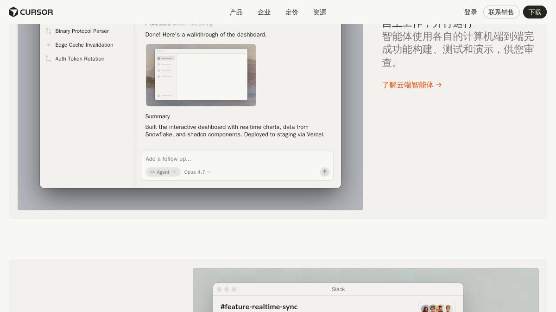Focus the Add a follow up input
Image resolution: width=556 pixels, height=312 pixels.
point(237,159)
